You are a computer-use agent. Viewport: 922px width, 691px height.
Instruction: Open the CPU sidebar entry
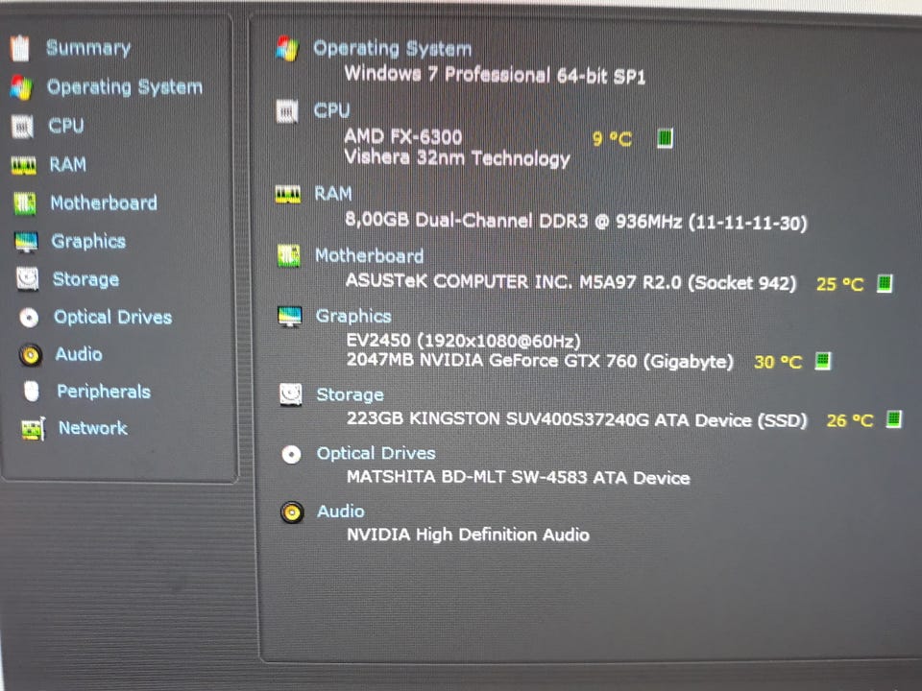[66, 126]
